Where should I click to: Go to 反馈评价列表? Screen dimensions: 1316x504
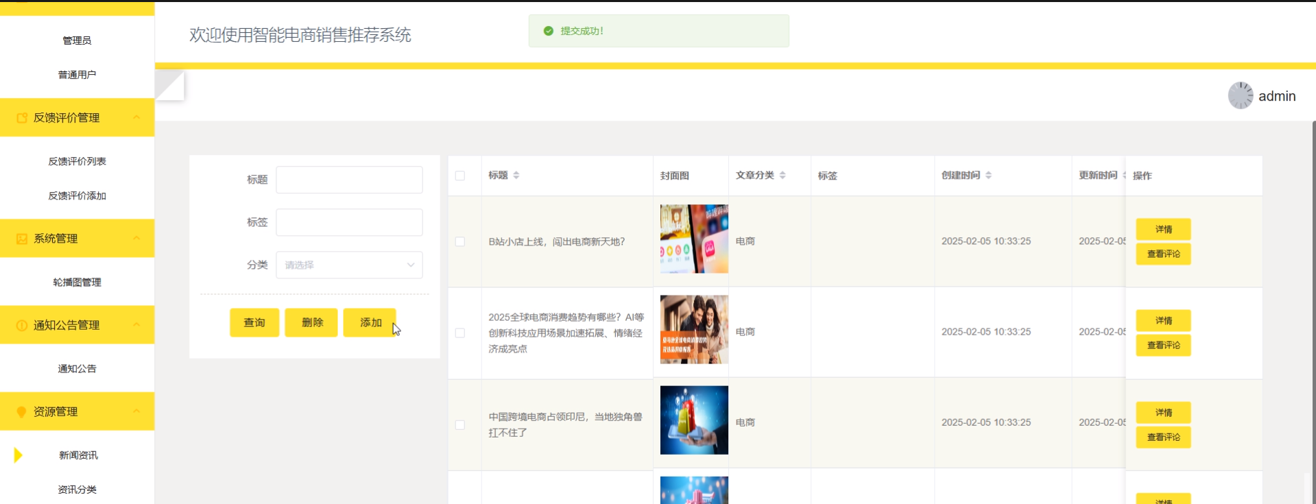tap(77, 161)
